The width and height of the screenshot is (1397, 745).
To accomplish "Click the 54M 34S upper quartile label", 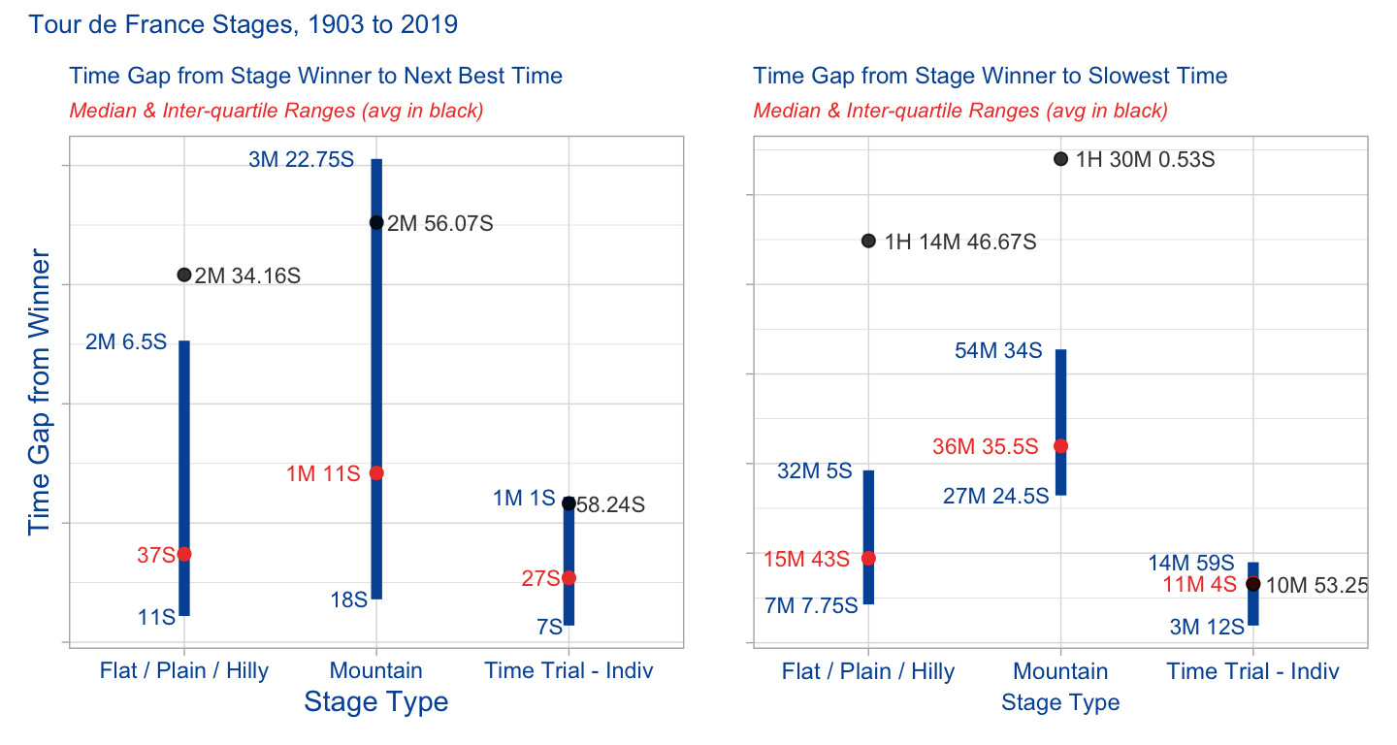I will coord(998,351).
